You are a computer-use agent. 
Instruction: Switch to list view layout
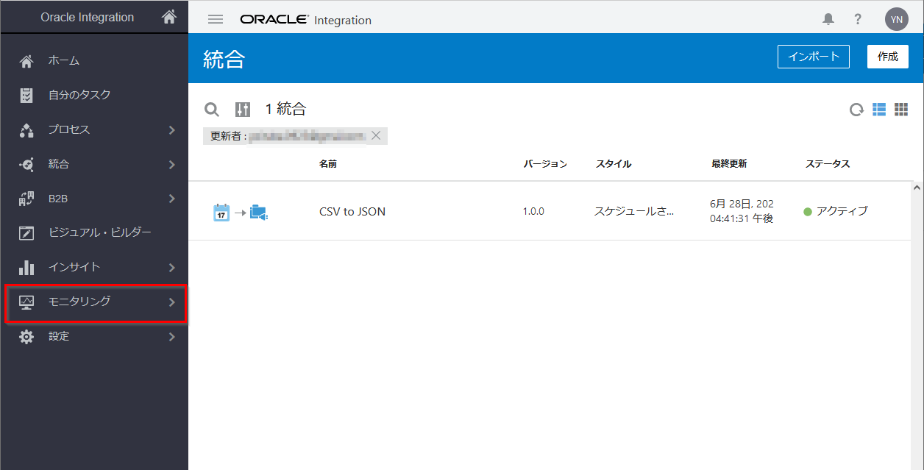coord(879,110)
